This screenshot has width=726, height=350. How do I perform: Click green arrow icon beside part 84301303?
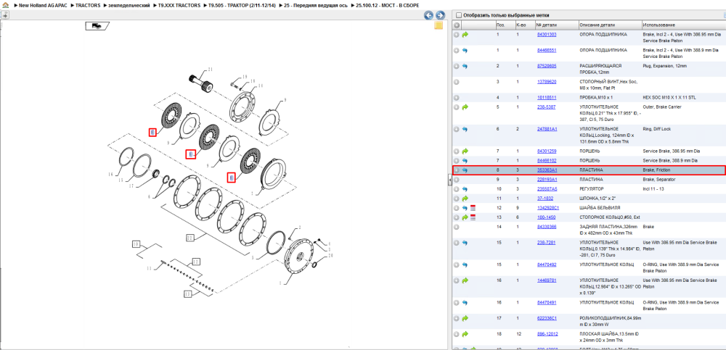coord(465,35)
